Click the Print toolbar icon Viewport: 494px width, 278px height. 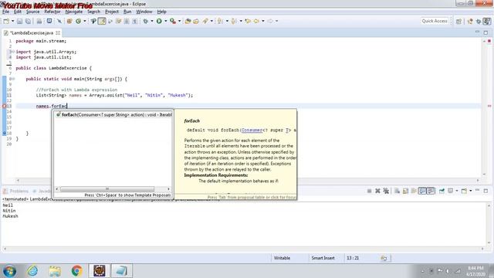click(x=39, y=21)
